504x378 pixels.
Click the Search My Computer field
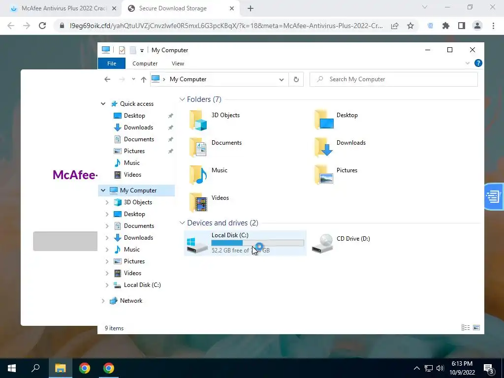(x=393, y=79)
